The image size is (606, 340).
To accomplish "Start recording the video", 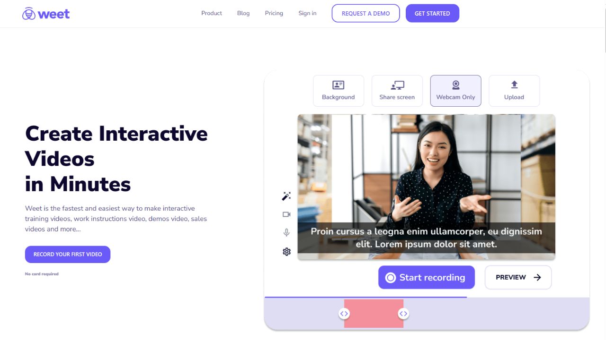I will pos(427,277).
